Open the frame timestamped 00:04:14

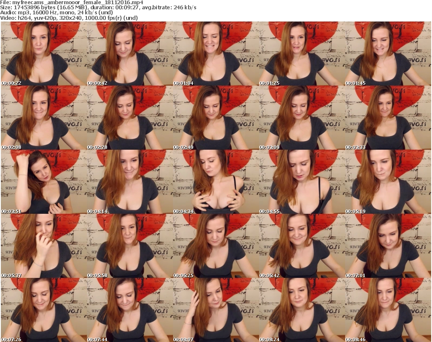click(x=130, y=182)
